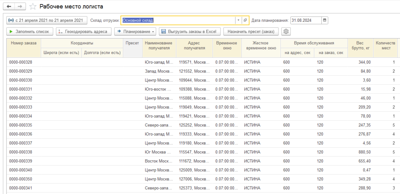The width and height of the screenshot is (400, 194).
Task: Open settings with the gear icon
Action: click(286, 31)
